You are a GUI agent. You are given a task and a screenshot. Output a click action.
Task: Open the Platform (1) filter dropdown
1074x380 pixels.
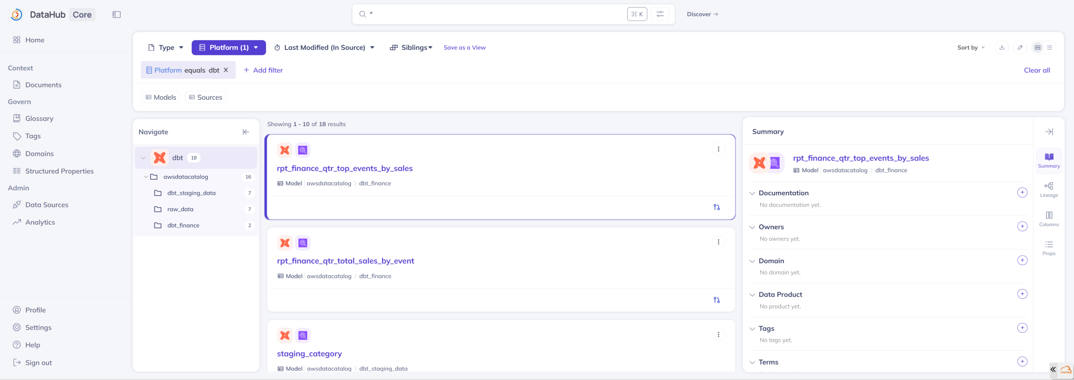point(229,48)
